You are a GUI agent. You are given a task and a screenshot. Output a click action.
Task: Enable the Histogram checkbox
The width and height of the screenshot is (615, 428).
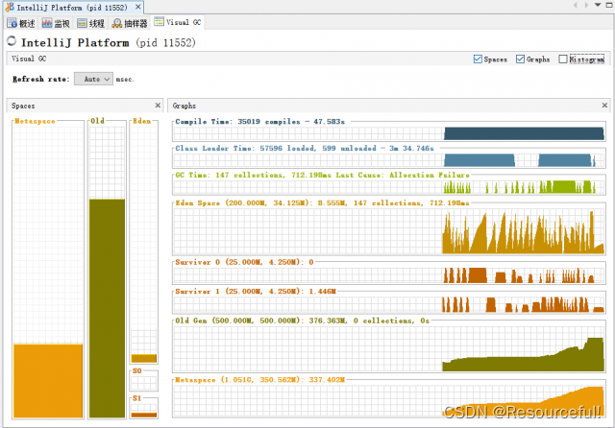point(563,59)
